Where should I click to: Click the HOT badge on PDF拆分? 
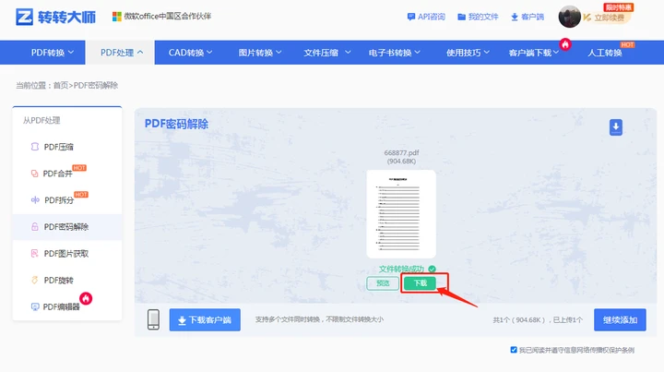click(81, 195)
